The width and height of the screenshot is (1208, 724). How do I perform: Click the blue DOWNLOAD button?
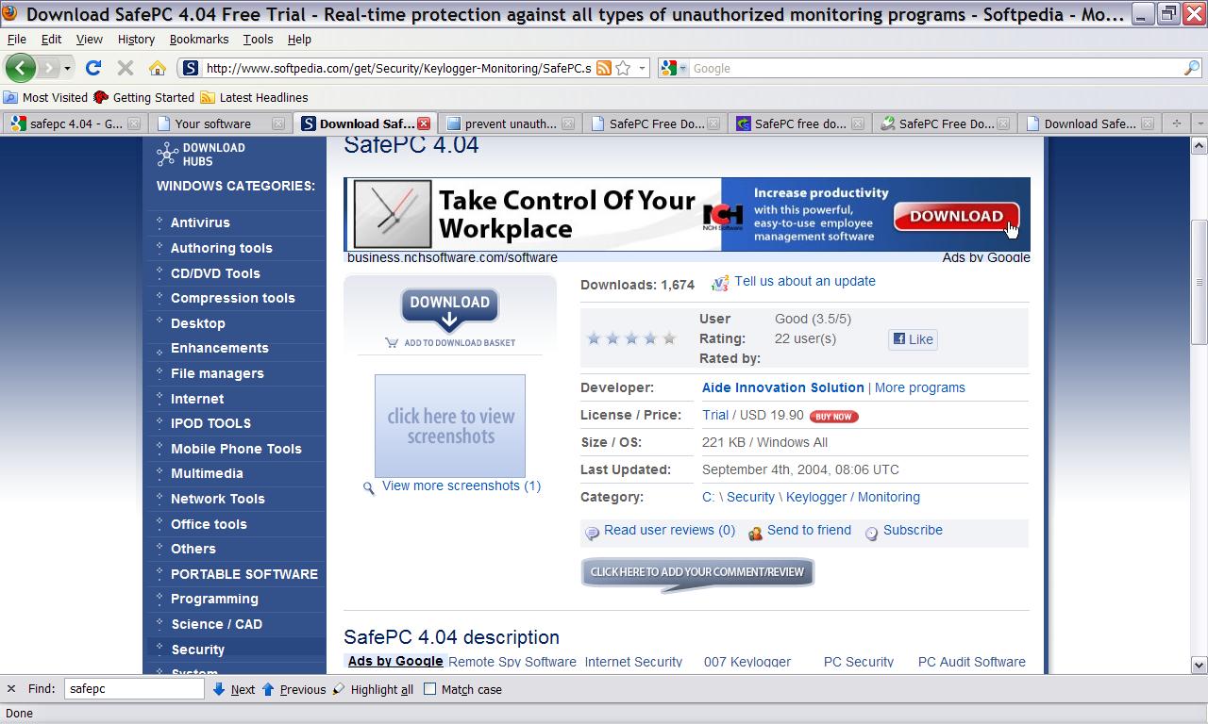click(449, 309)
